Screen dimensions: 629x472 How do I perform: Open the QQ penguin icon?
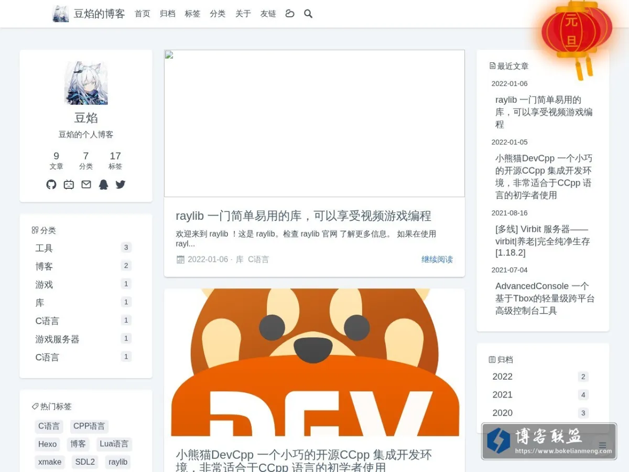pyautogui.click(x=103, y=185)
